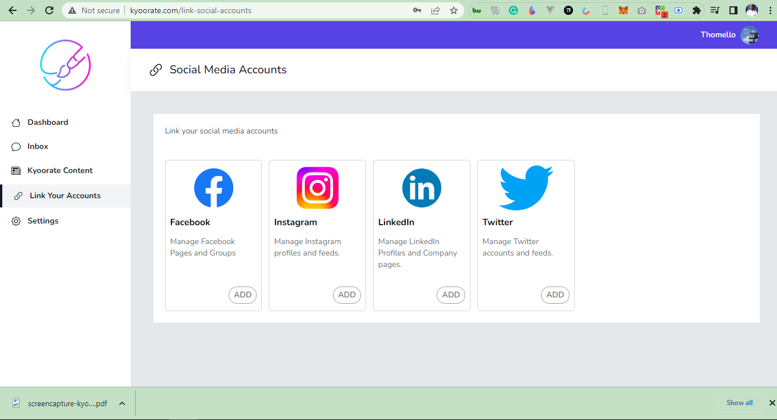Toggle the browser side panel
777x420 pixels.
tap(733, 10)
